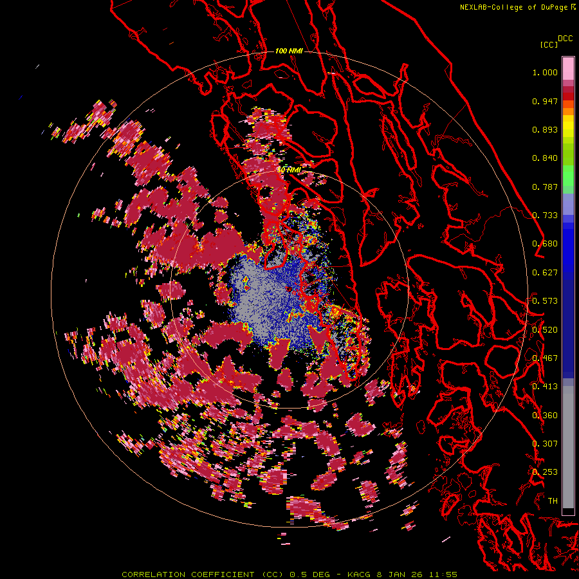Select the 0.360 scale value
This screenshot has height=579, width=579.
click(x=545, y=416)
